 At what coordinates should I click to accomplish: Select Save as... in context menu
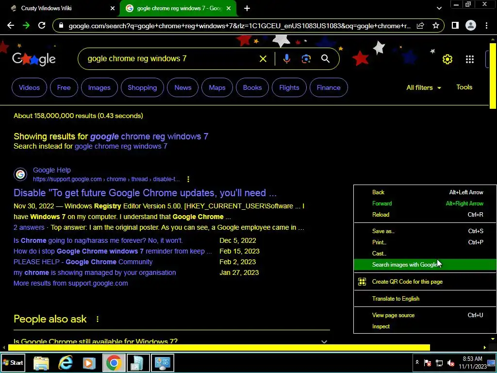(425, 231)
